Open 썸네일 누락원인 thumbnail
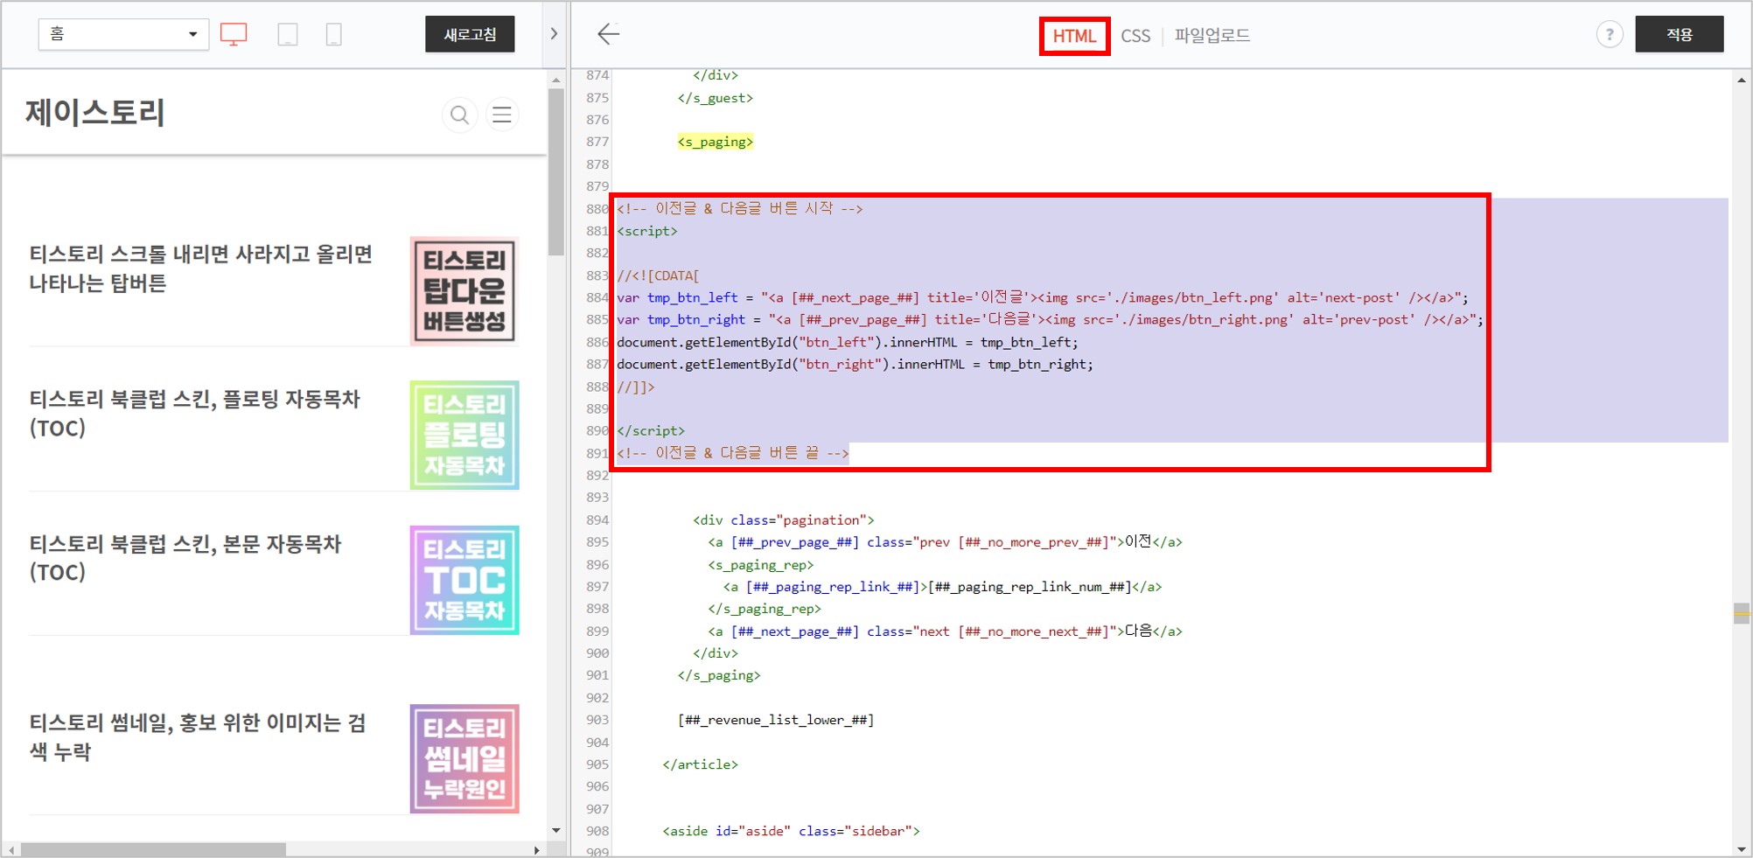 [464, 758]
